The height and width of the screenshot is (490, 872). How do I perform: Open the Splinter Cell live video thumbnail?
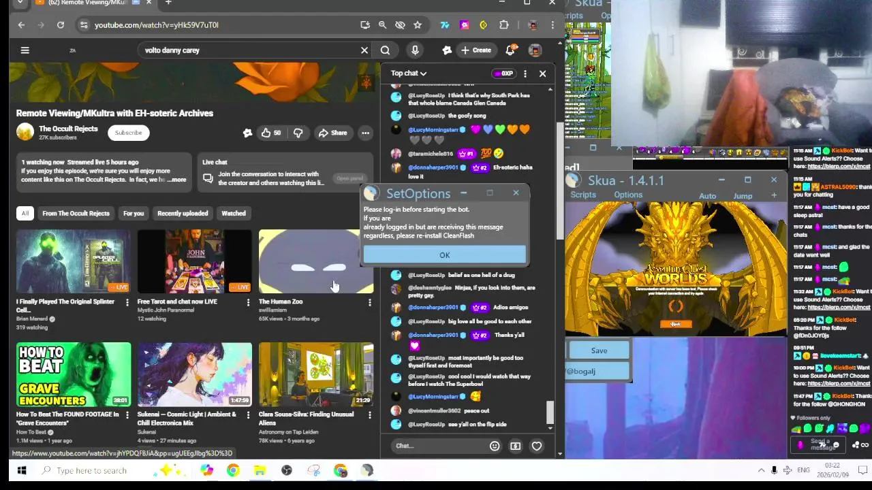pos(74,261)
